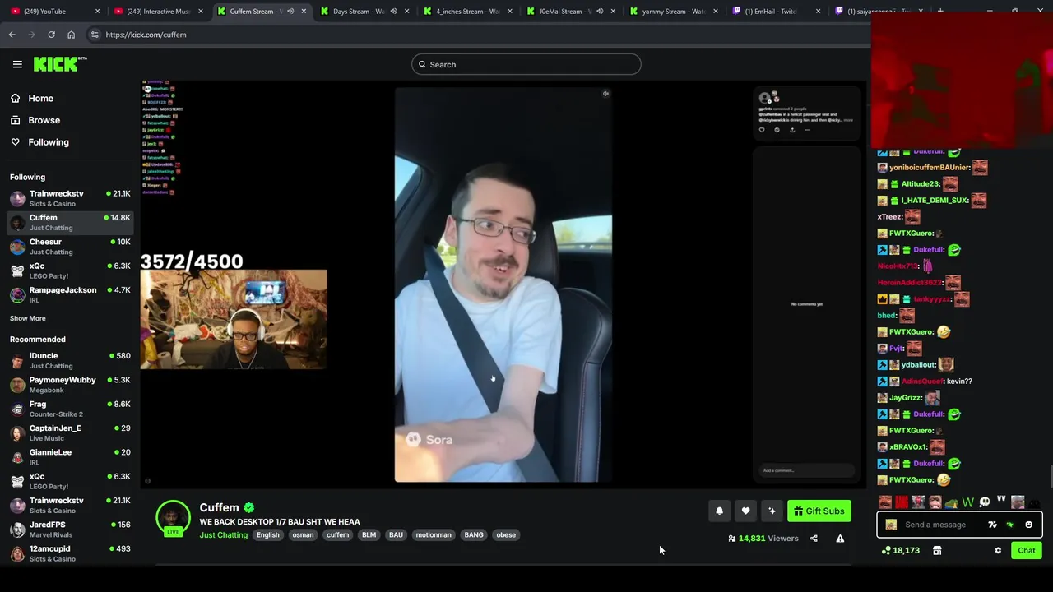Click the browser forward arrow
Image resolution: width=1053 pixels, height=592 pixels.
[x=31, y=35]
